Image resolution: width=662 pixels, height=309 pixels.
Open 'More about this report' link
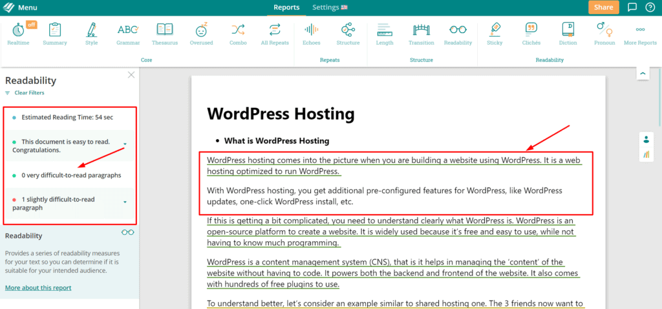tap(38, 288)
